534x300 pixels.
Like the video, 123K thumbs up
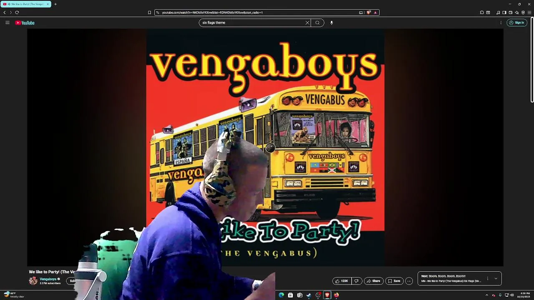(x=342, y=281)
